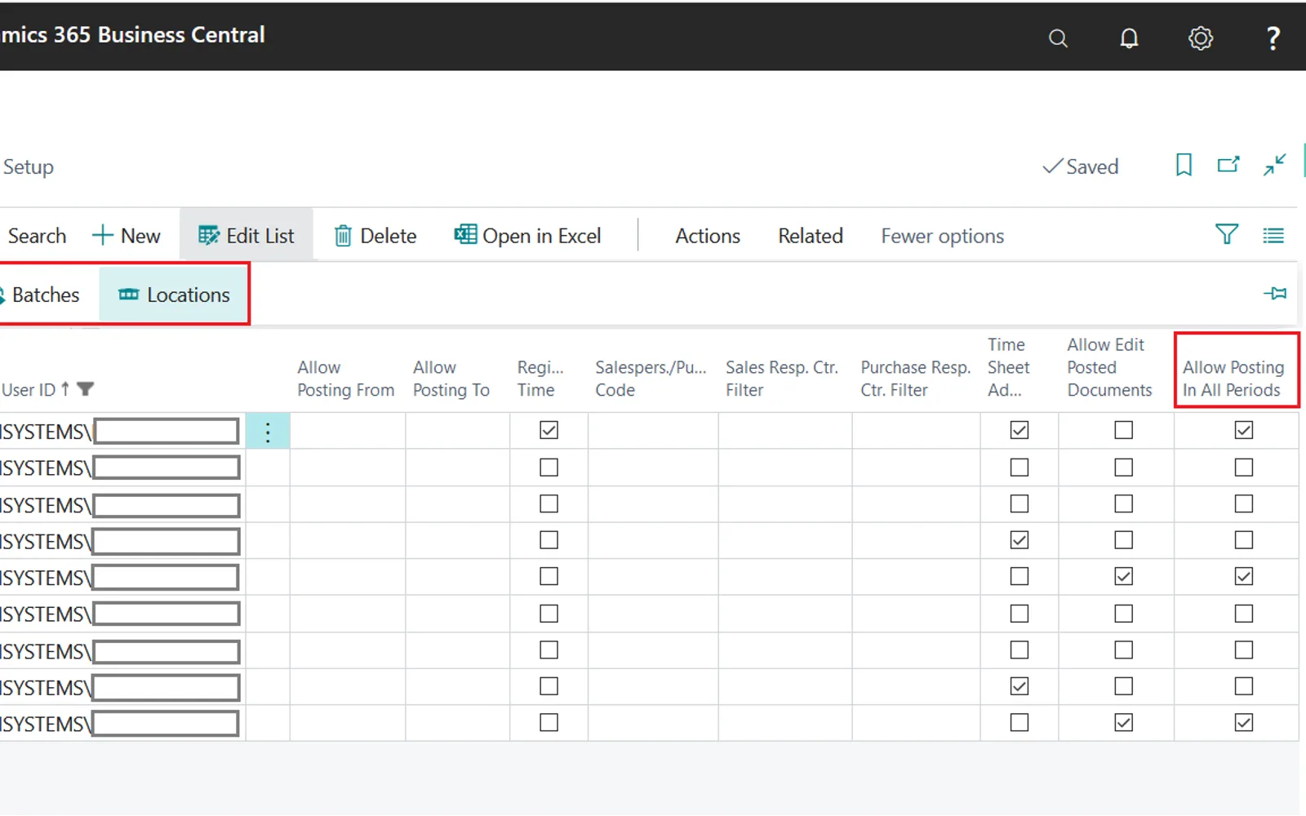Toggle last row Allow Edit Posted Documents checkbox

point(1124,723)
